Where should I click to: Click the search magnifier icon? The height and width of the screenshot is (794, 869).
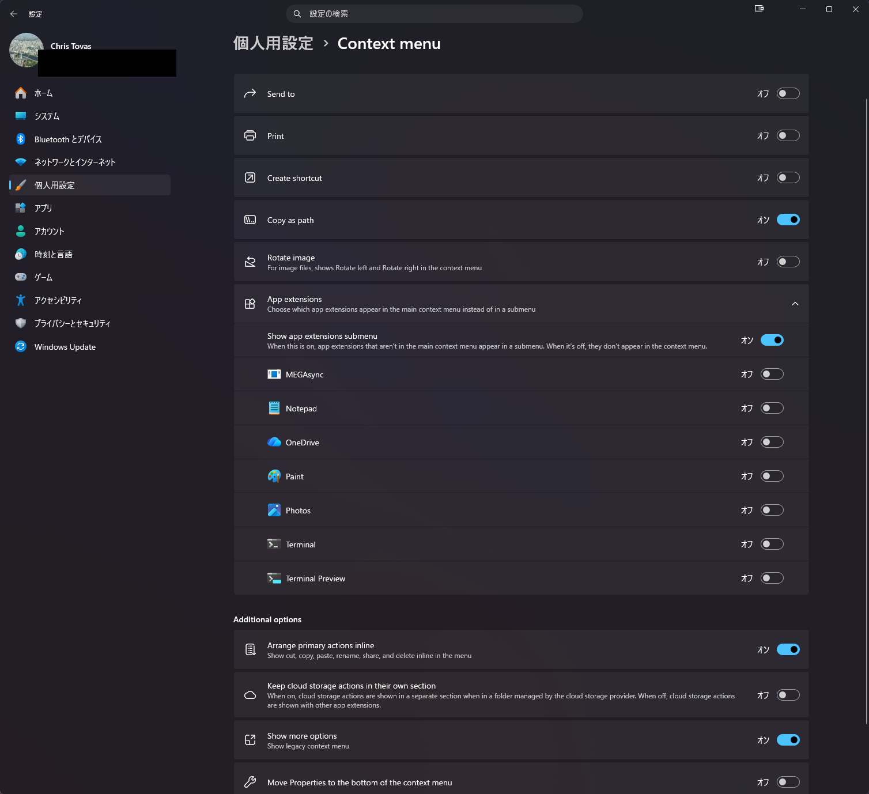click(297, 14)
